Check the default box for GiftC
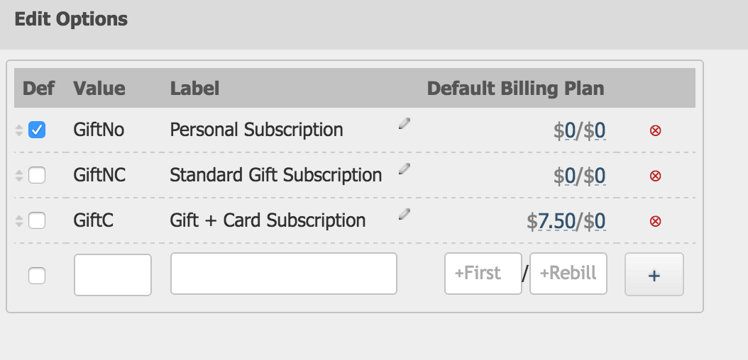Viewport: 748px width, 360px height. (x=37, y=221)
